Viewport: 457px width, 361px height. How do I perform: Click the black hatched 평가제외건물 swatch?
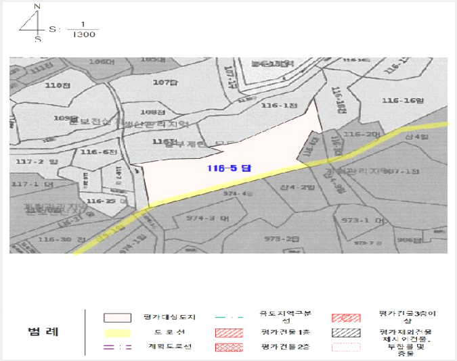point(346,333)
